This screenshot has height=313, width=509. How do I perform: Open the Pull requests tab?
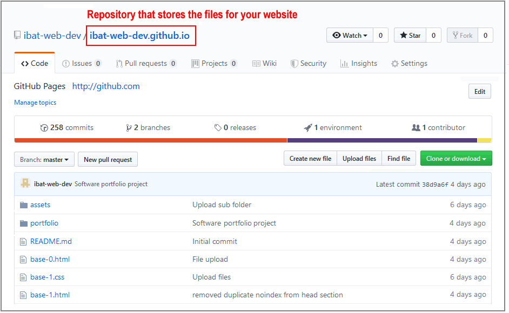pyautogui.click(x=146, y=64)
